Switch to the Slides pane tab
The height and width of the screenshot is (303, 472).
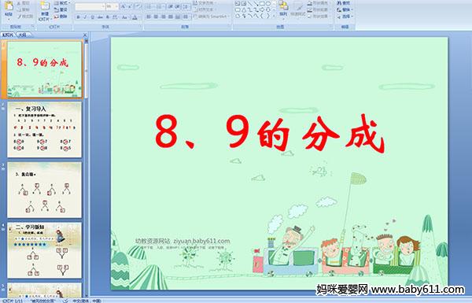pyautogui.click(x=8, y=35)
